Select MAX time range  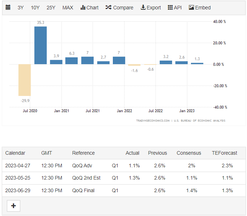[x=68, y=8]
